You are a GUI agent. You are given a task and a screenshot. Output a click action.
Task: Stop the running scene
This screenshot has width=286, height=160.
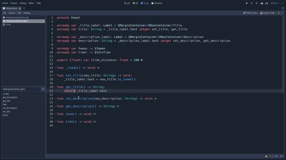click(257, 3)
